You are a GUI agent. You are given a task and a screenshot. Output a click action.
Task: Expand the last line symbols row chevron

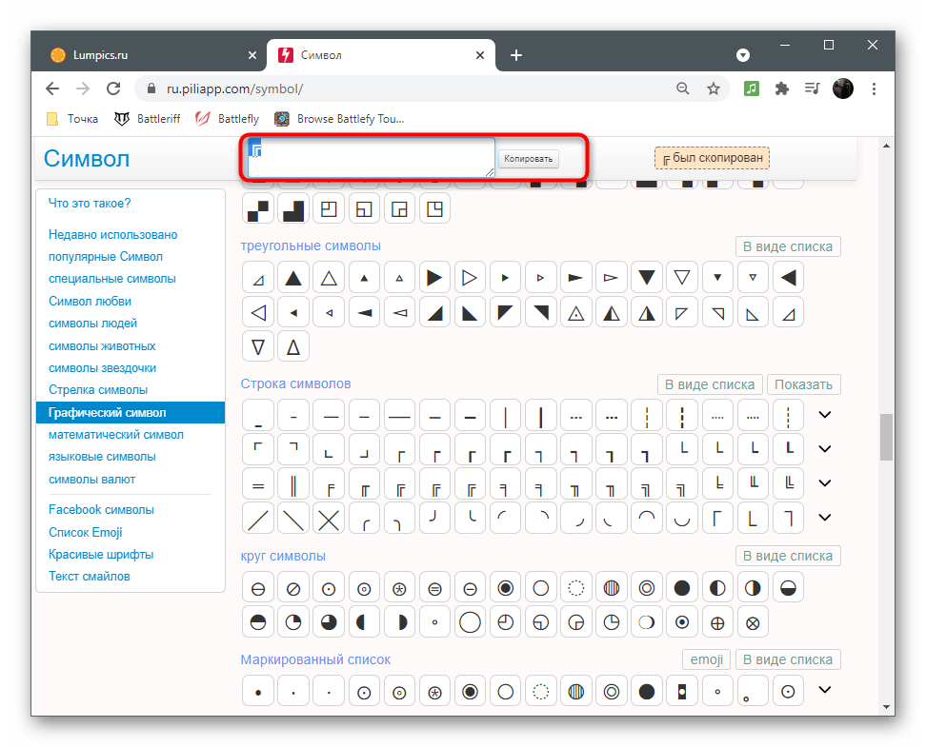click(x=825, y=518)
